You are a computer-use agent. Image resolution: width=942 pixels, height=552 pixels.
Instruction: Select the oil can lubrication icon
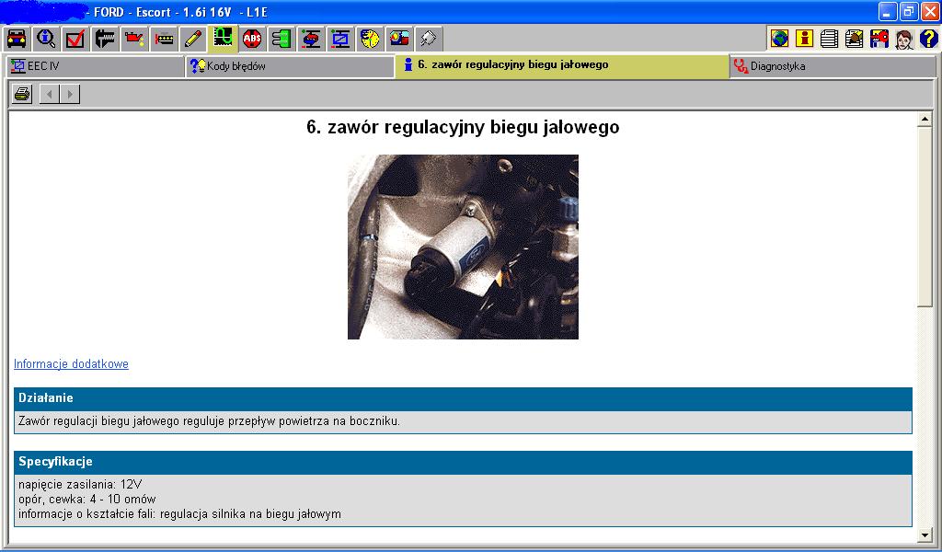pyautogui.click(x=134, y=39)
